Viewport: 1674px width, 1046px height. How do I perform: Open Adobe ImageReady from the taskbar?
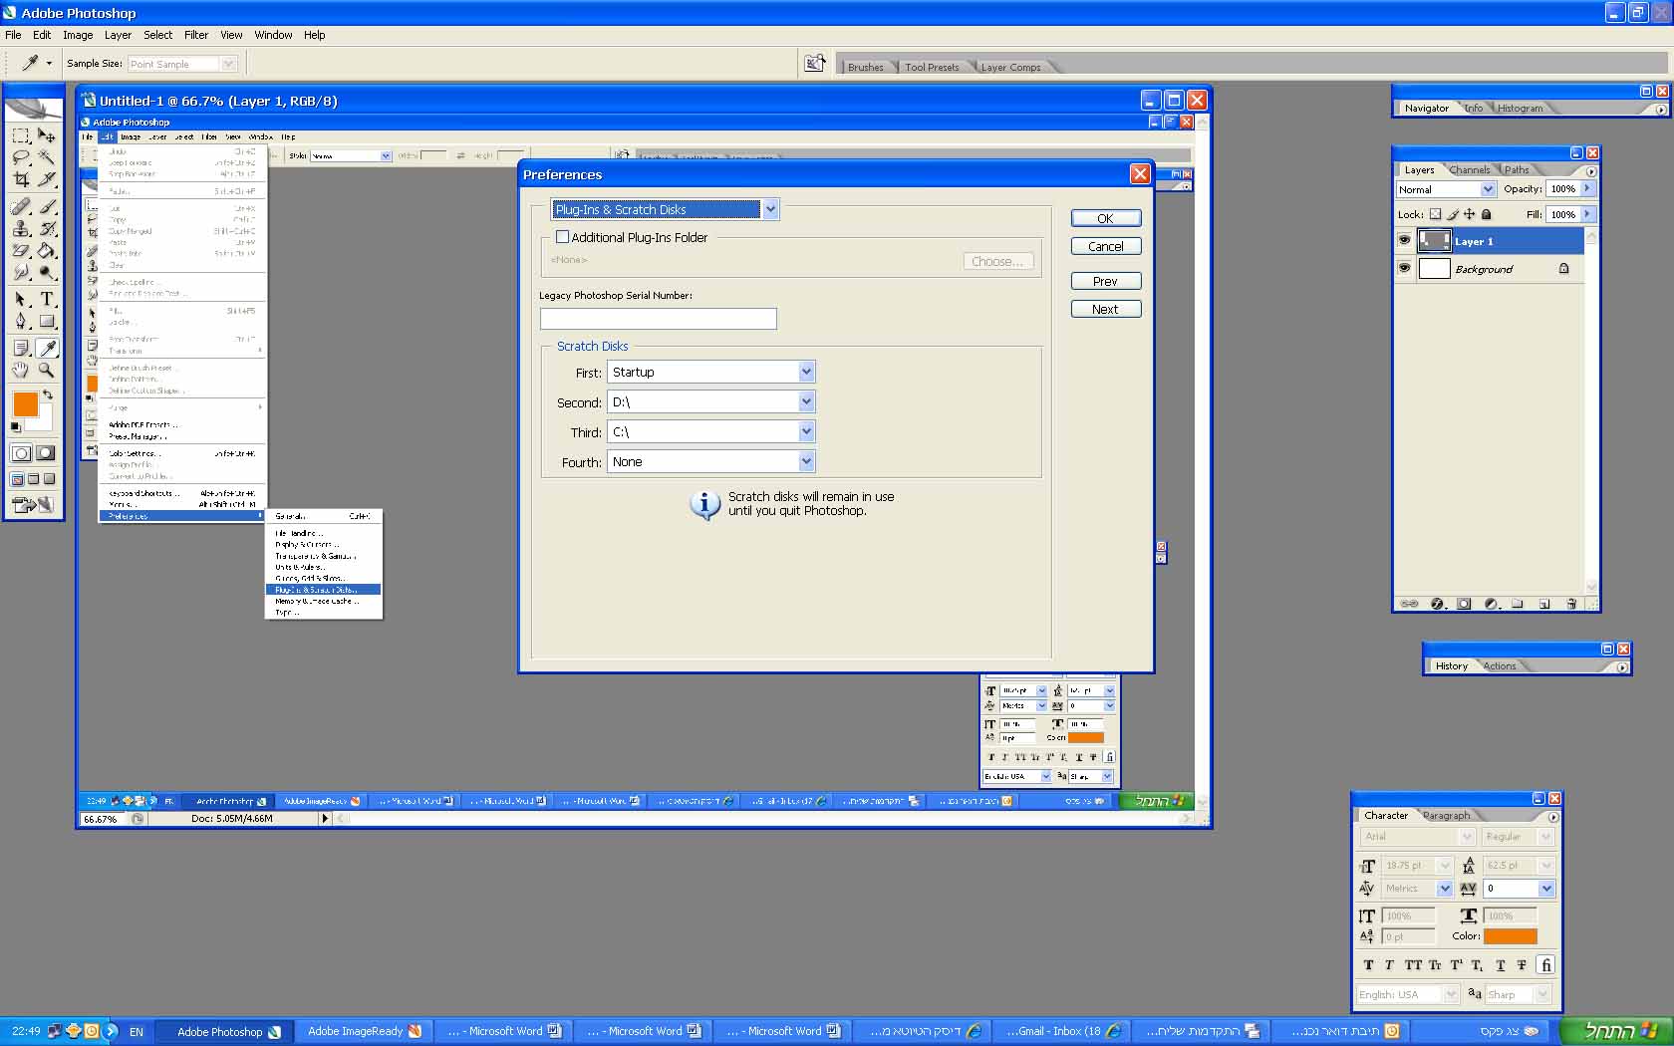[364, 1031]
